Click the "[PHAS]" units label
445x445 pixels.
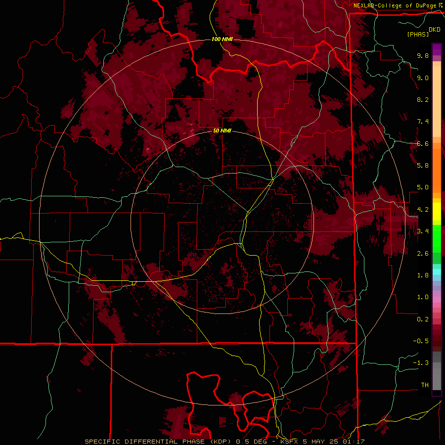(418, 34)
